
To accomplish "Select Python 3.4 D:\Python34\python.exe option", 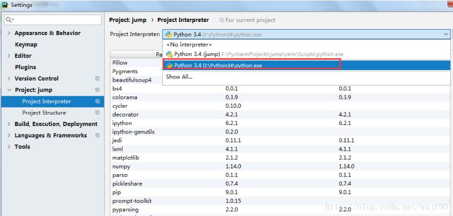I will pos(306,65).
